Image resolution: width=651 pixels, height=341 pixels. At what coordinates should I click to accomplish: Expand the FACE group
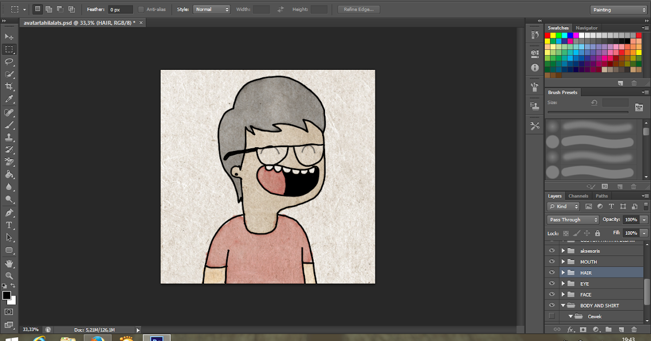[563, 294]
